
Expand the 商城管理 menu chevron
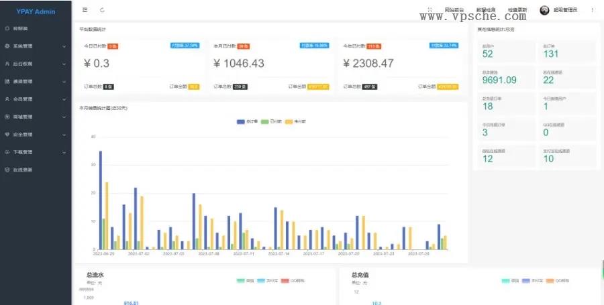(64, 117)
